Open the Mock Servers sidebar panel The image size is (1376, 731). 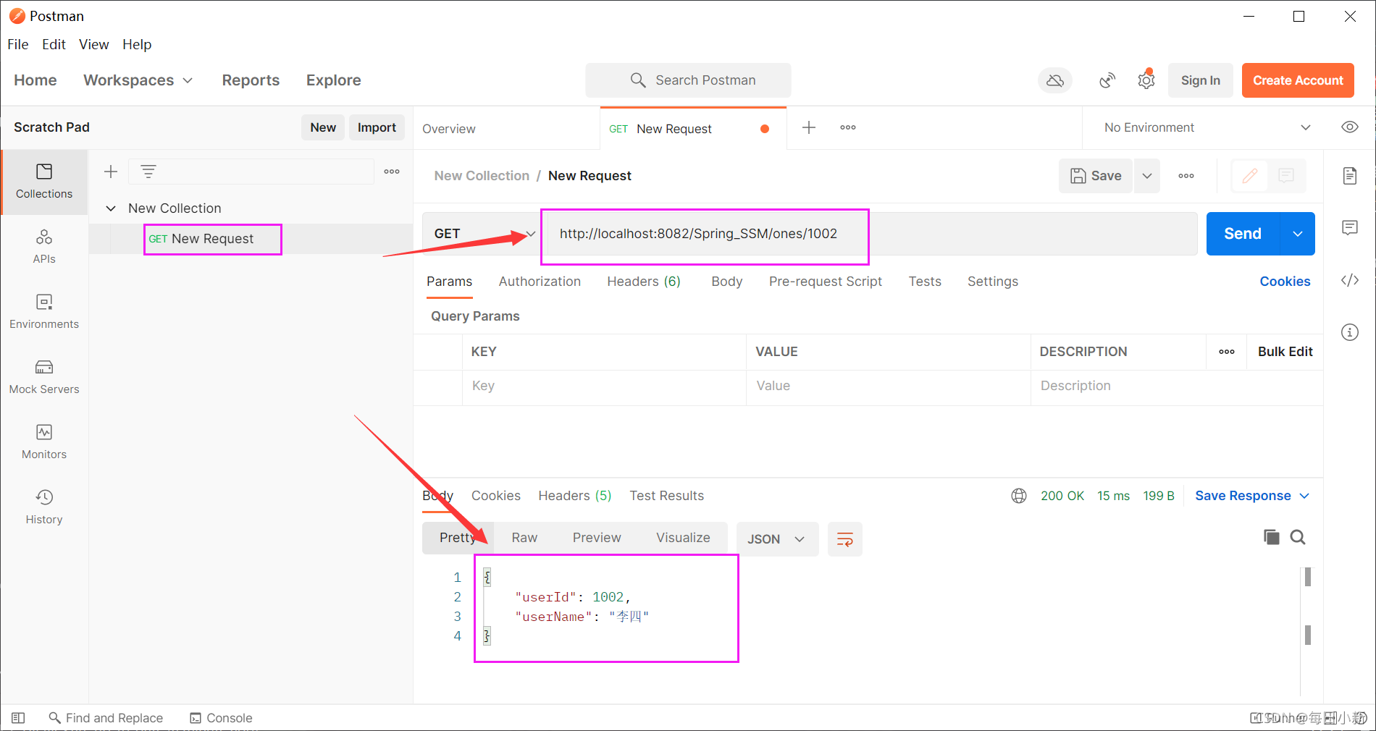(44, 377)
